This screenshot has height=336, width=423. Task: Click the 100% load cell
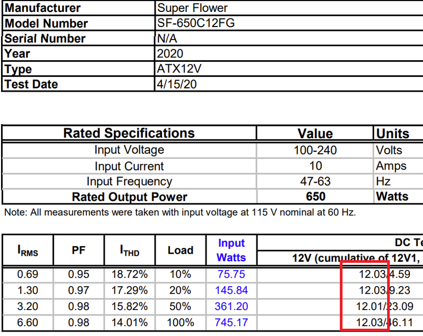tap(180, 322)
